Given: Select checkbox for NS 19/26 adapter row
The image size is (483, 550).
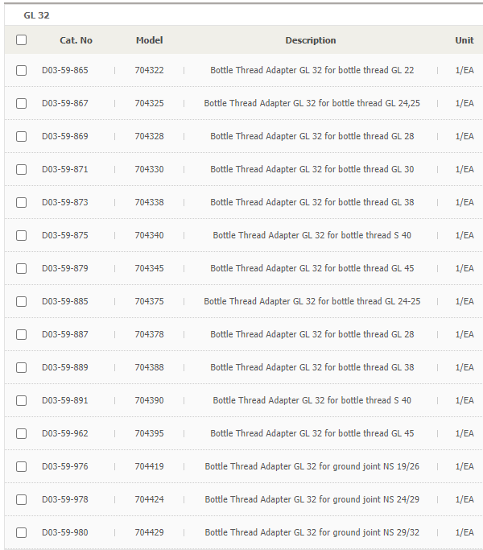Looking at the screenshot, I should click(x=22, y=466).
